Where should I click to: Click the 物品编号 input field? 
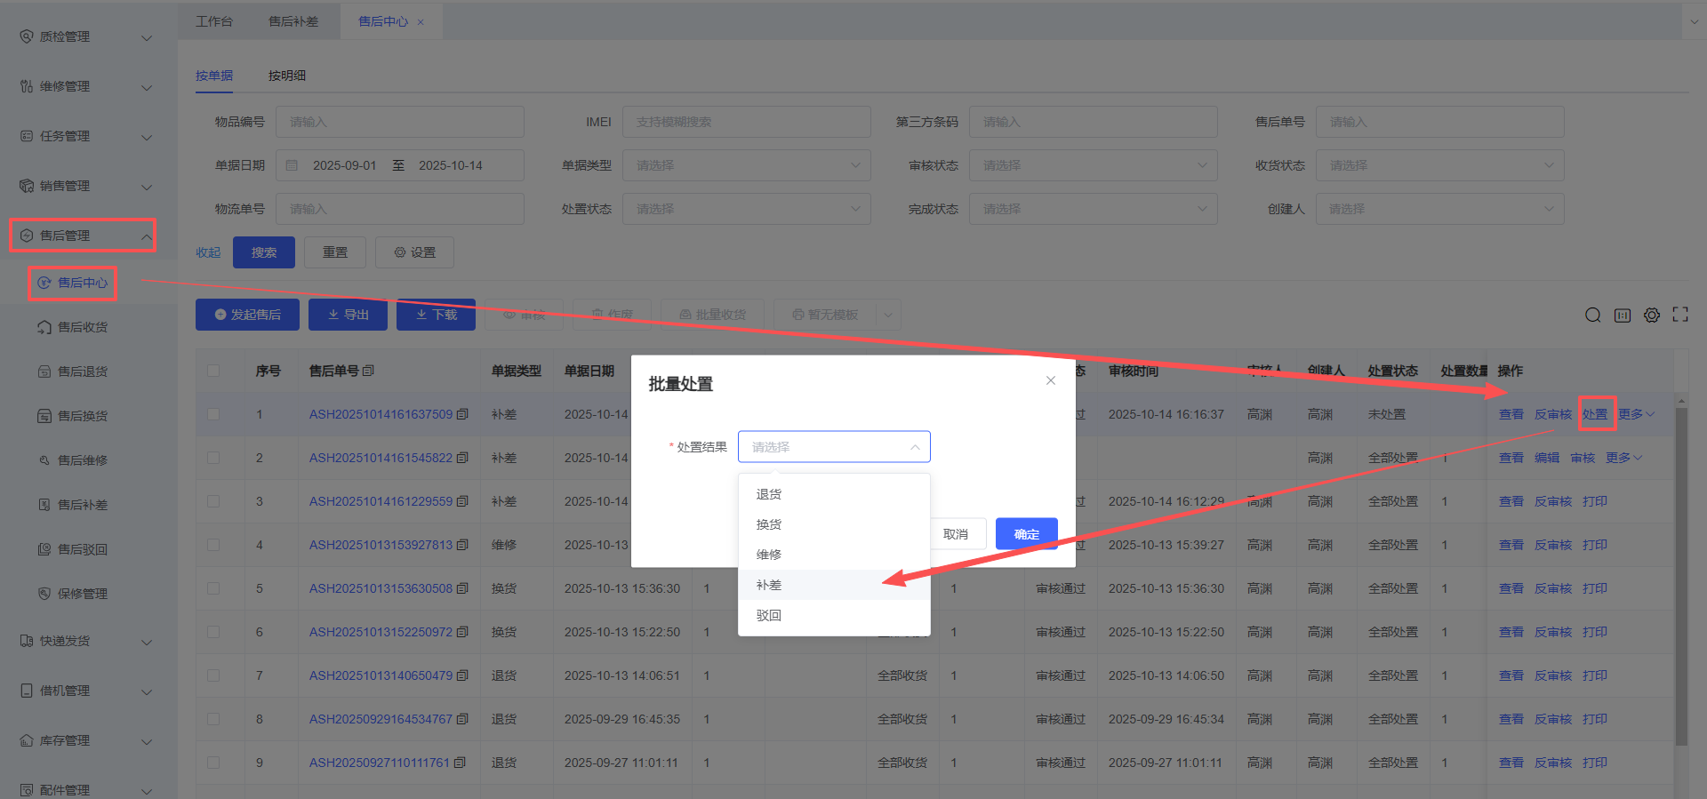coord(399,122)
